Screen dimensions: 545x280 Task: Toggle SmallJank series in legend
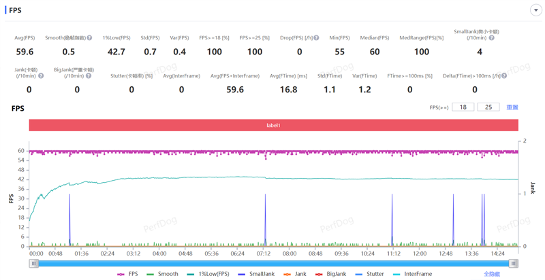point(256,274)
